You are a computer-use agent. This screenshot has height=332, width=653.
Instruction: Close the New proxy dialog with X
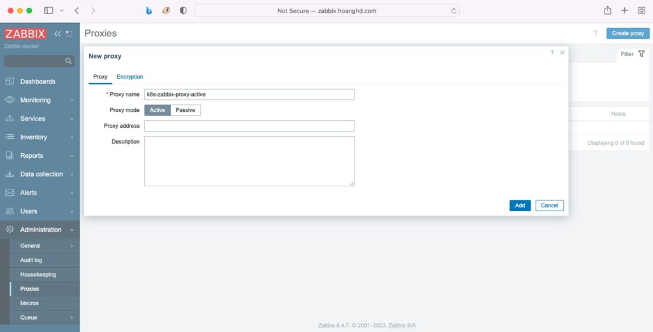click(562, 52)
